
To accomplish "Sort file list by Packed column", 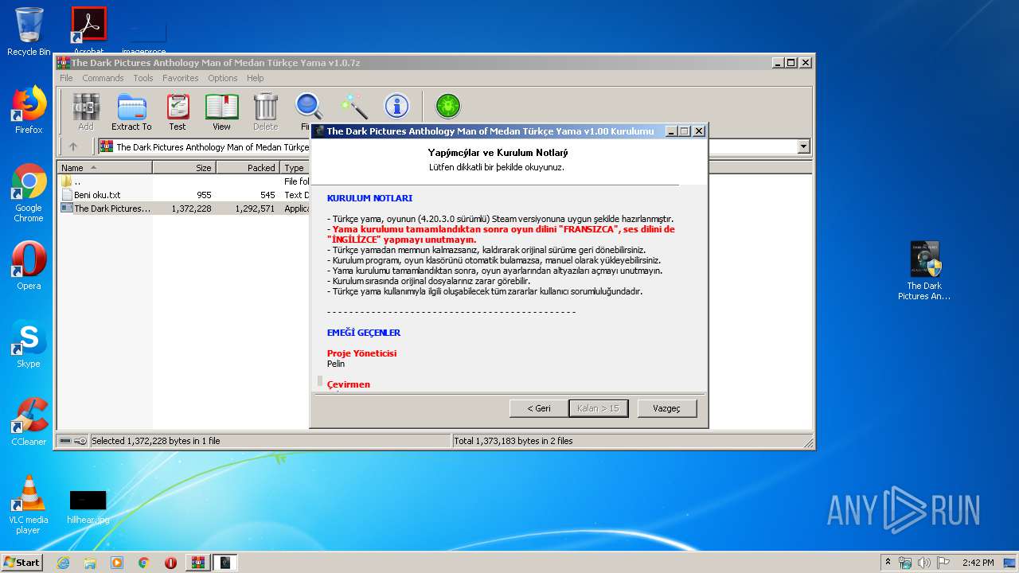I will (x=248, y=168).
